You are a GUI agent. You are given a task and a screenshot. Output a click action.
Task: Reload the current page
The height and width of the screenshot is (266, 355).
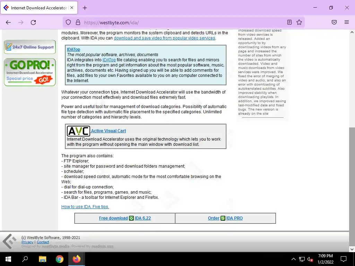pyautogui.click(x=33, y=22)
